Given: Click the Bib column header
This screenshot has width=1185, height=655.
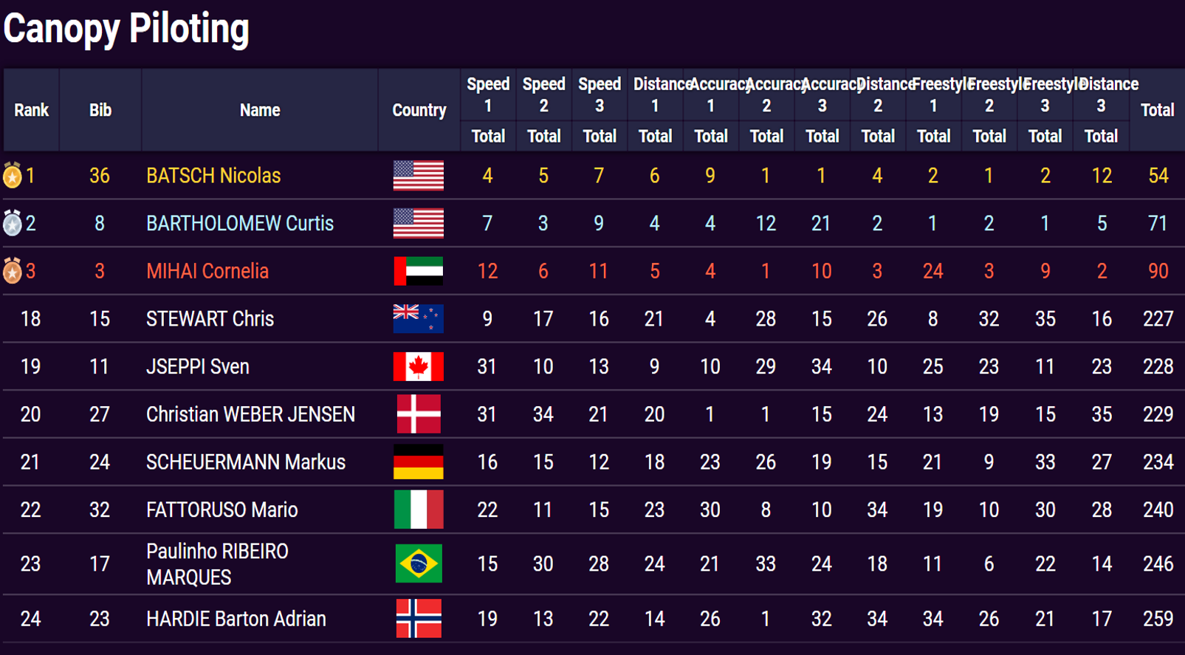Looking at the screenshot, I should (100, 110).
